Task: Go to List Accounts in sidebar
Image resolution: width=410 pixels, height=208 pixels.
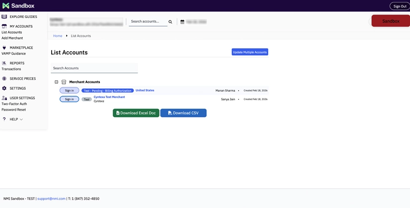Action: 12,32
